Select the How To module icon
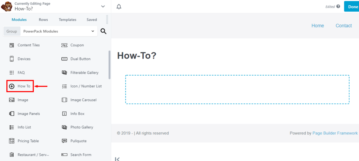Screen dimensions: 359x161 (x=12, y=86)
